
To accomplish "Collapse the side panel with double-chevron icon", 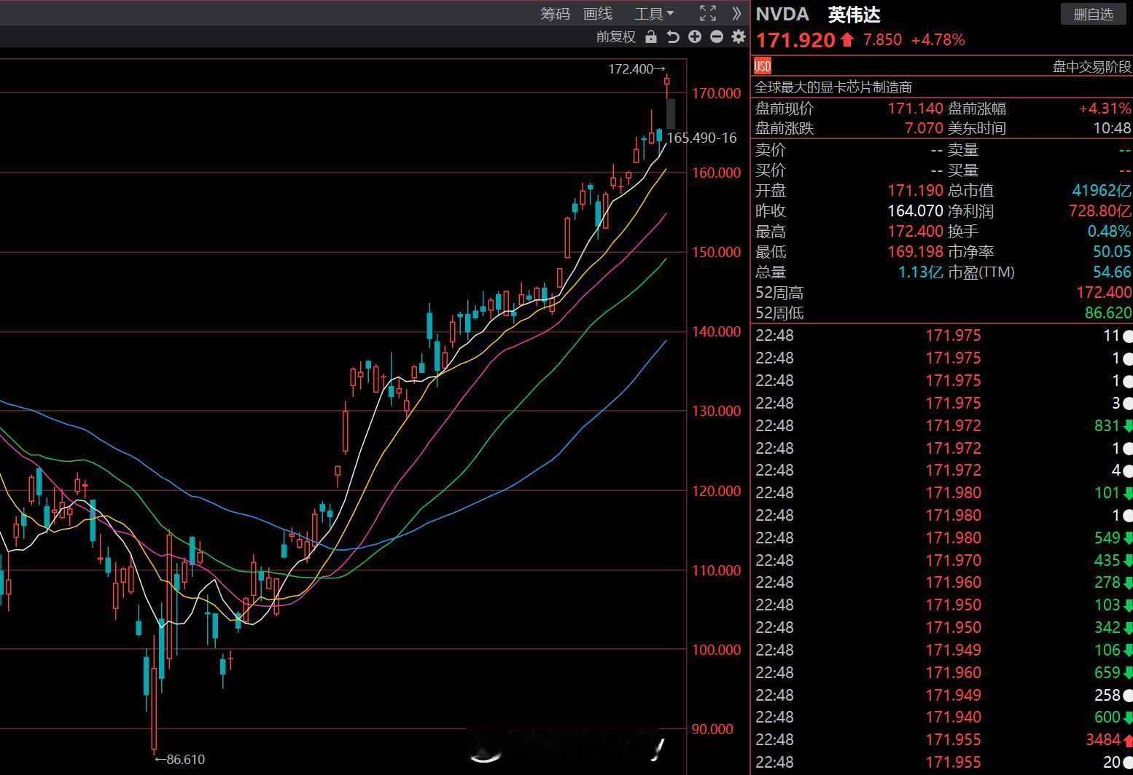I will [x=736, y=13].
